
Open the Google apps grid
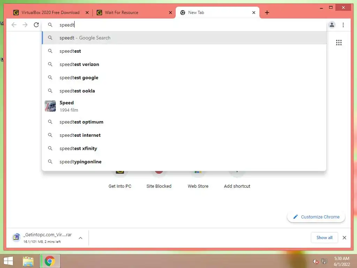pyautogui.click(x=339, y=42)
